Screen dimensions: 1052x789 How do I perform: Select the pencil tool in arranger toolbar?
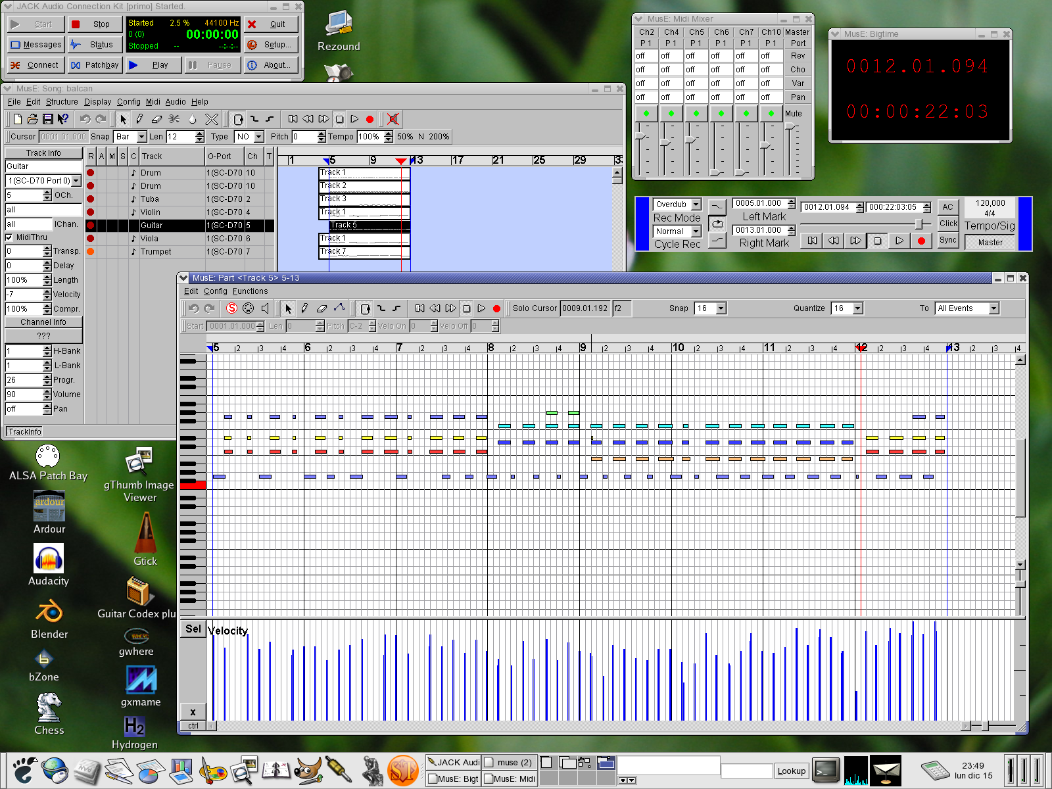coord(139,119)
